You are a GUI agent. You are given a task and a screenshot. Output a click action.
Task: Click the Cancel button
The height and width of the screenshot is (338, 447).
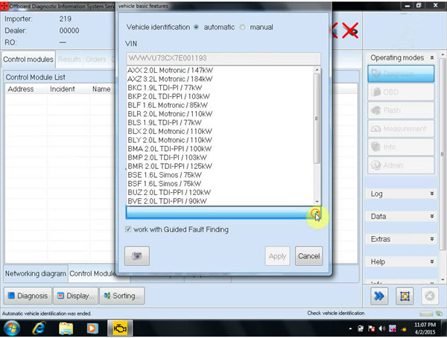pos(308,256)
